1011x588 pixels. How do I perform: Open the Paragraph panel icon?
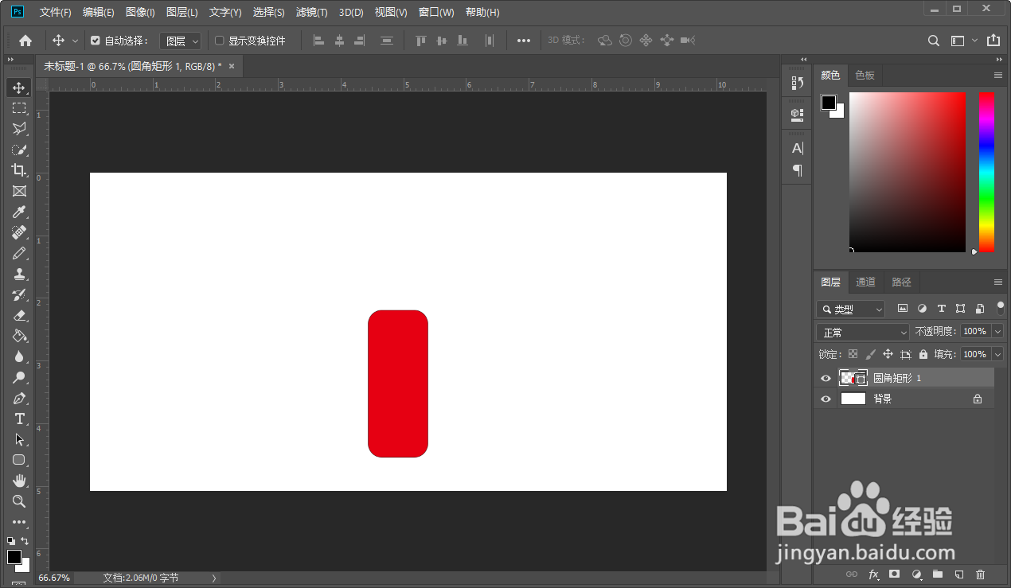point(796,169)
